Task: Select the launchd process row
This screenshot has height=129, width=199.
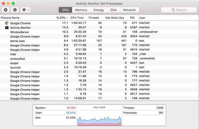Action: pos(99,67)
